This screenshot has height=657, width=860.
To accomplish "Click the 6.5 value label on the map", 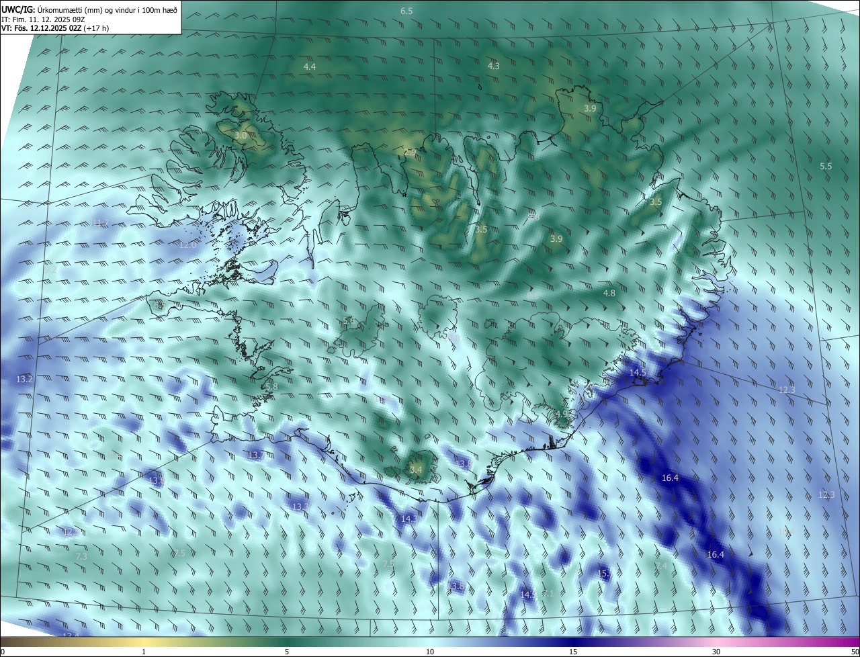I will (406, 11).
